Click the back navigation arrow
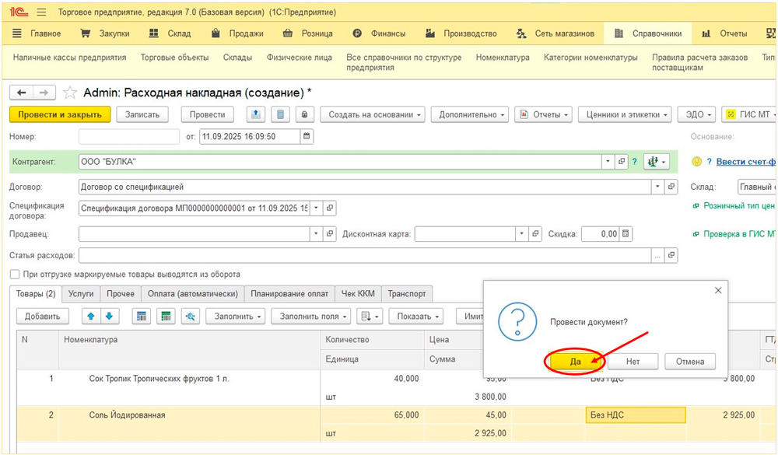This screenshot has height=455, width=778. 21,93
